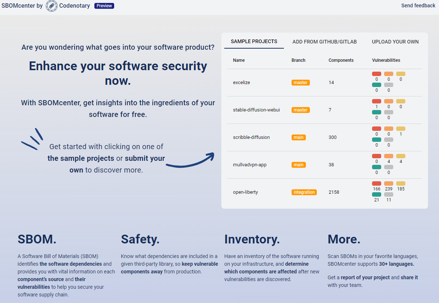Click the integration branch badge for open-liberty
This screenshot has width=439, height=303.
click(x=304, y=192)
